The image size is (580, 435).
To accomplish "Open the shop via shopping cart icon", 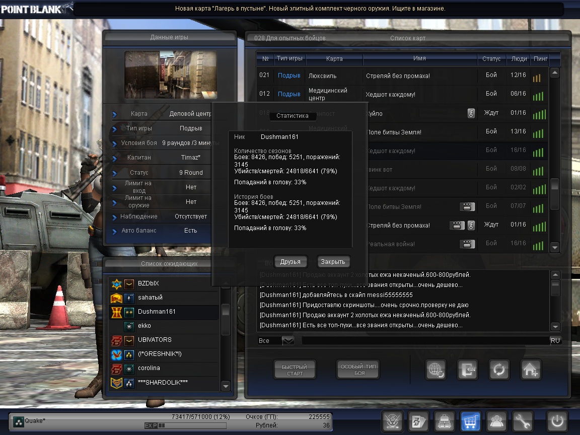I will 471,421.
